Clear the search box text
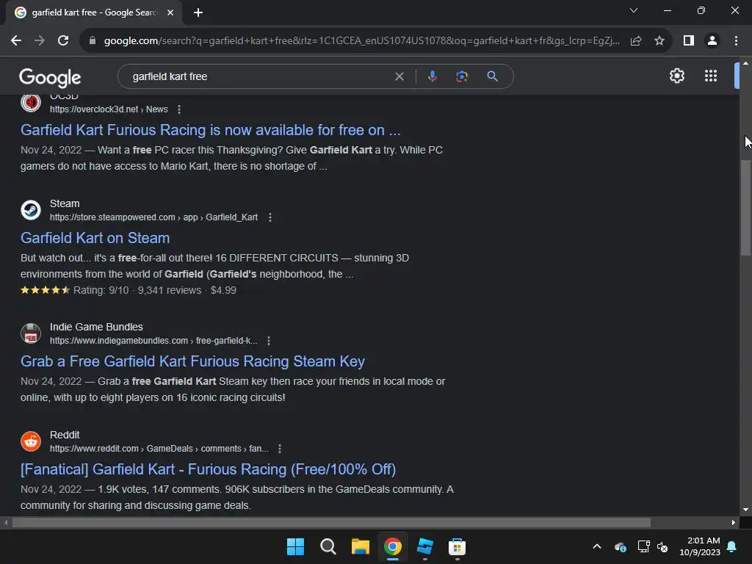The width and height of the screenshot is (752, 564). click(399, 76)
